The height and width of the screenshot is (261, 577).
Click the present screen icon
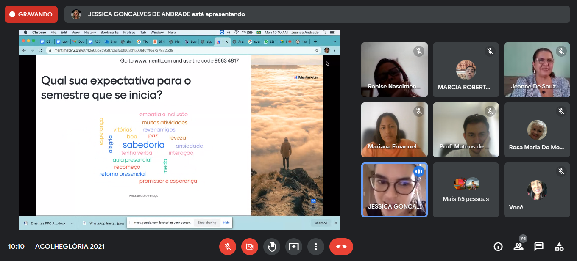(x=294, y=247)
